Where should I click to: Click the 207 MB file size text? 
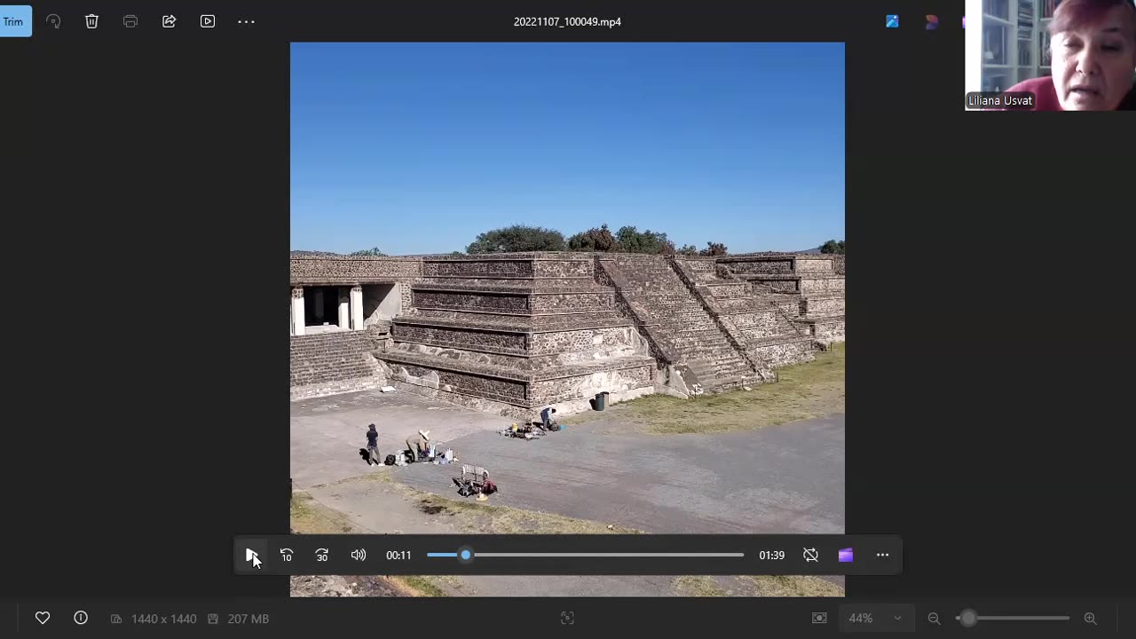pos(248,619)
